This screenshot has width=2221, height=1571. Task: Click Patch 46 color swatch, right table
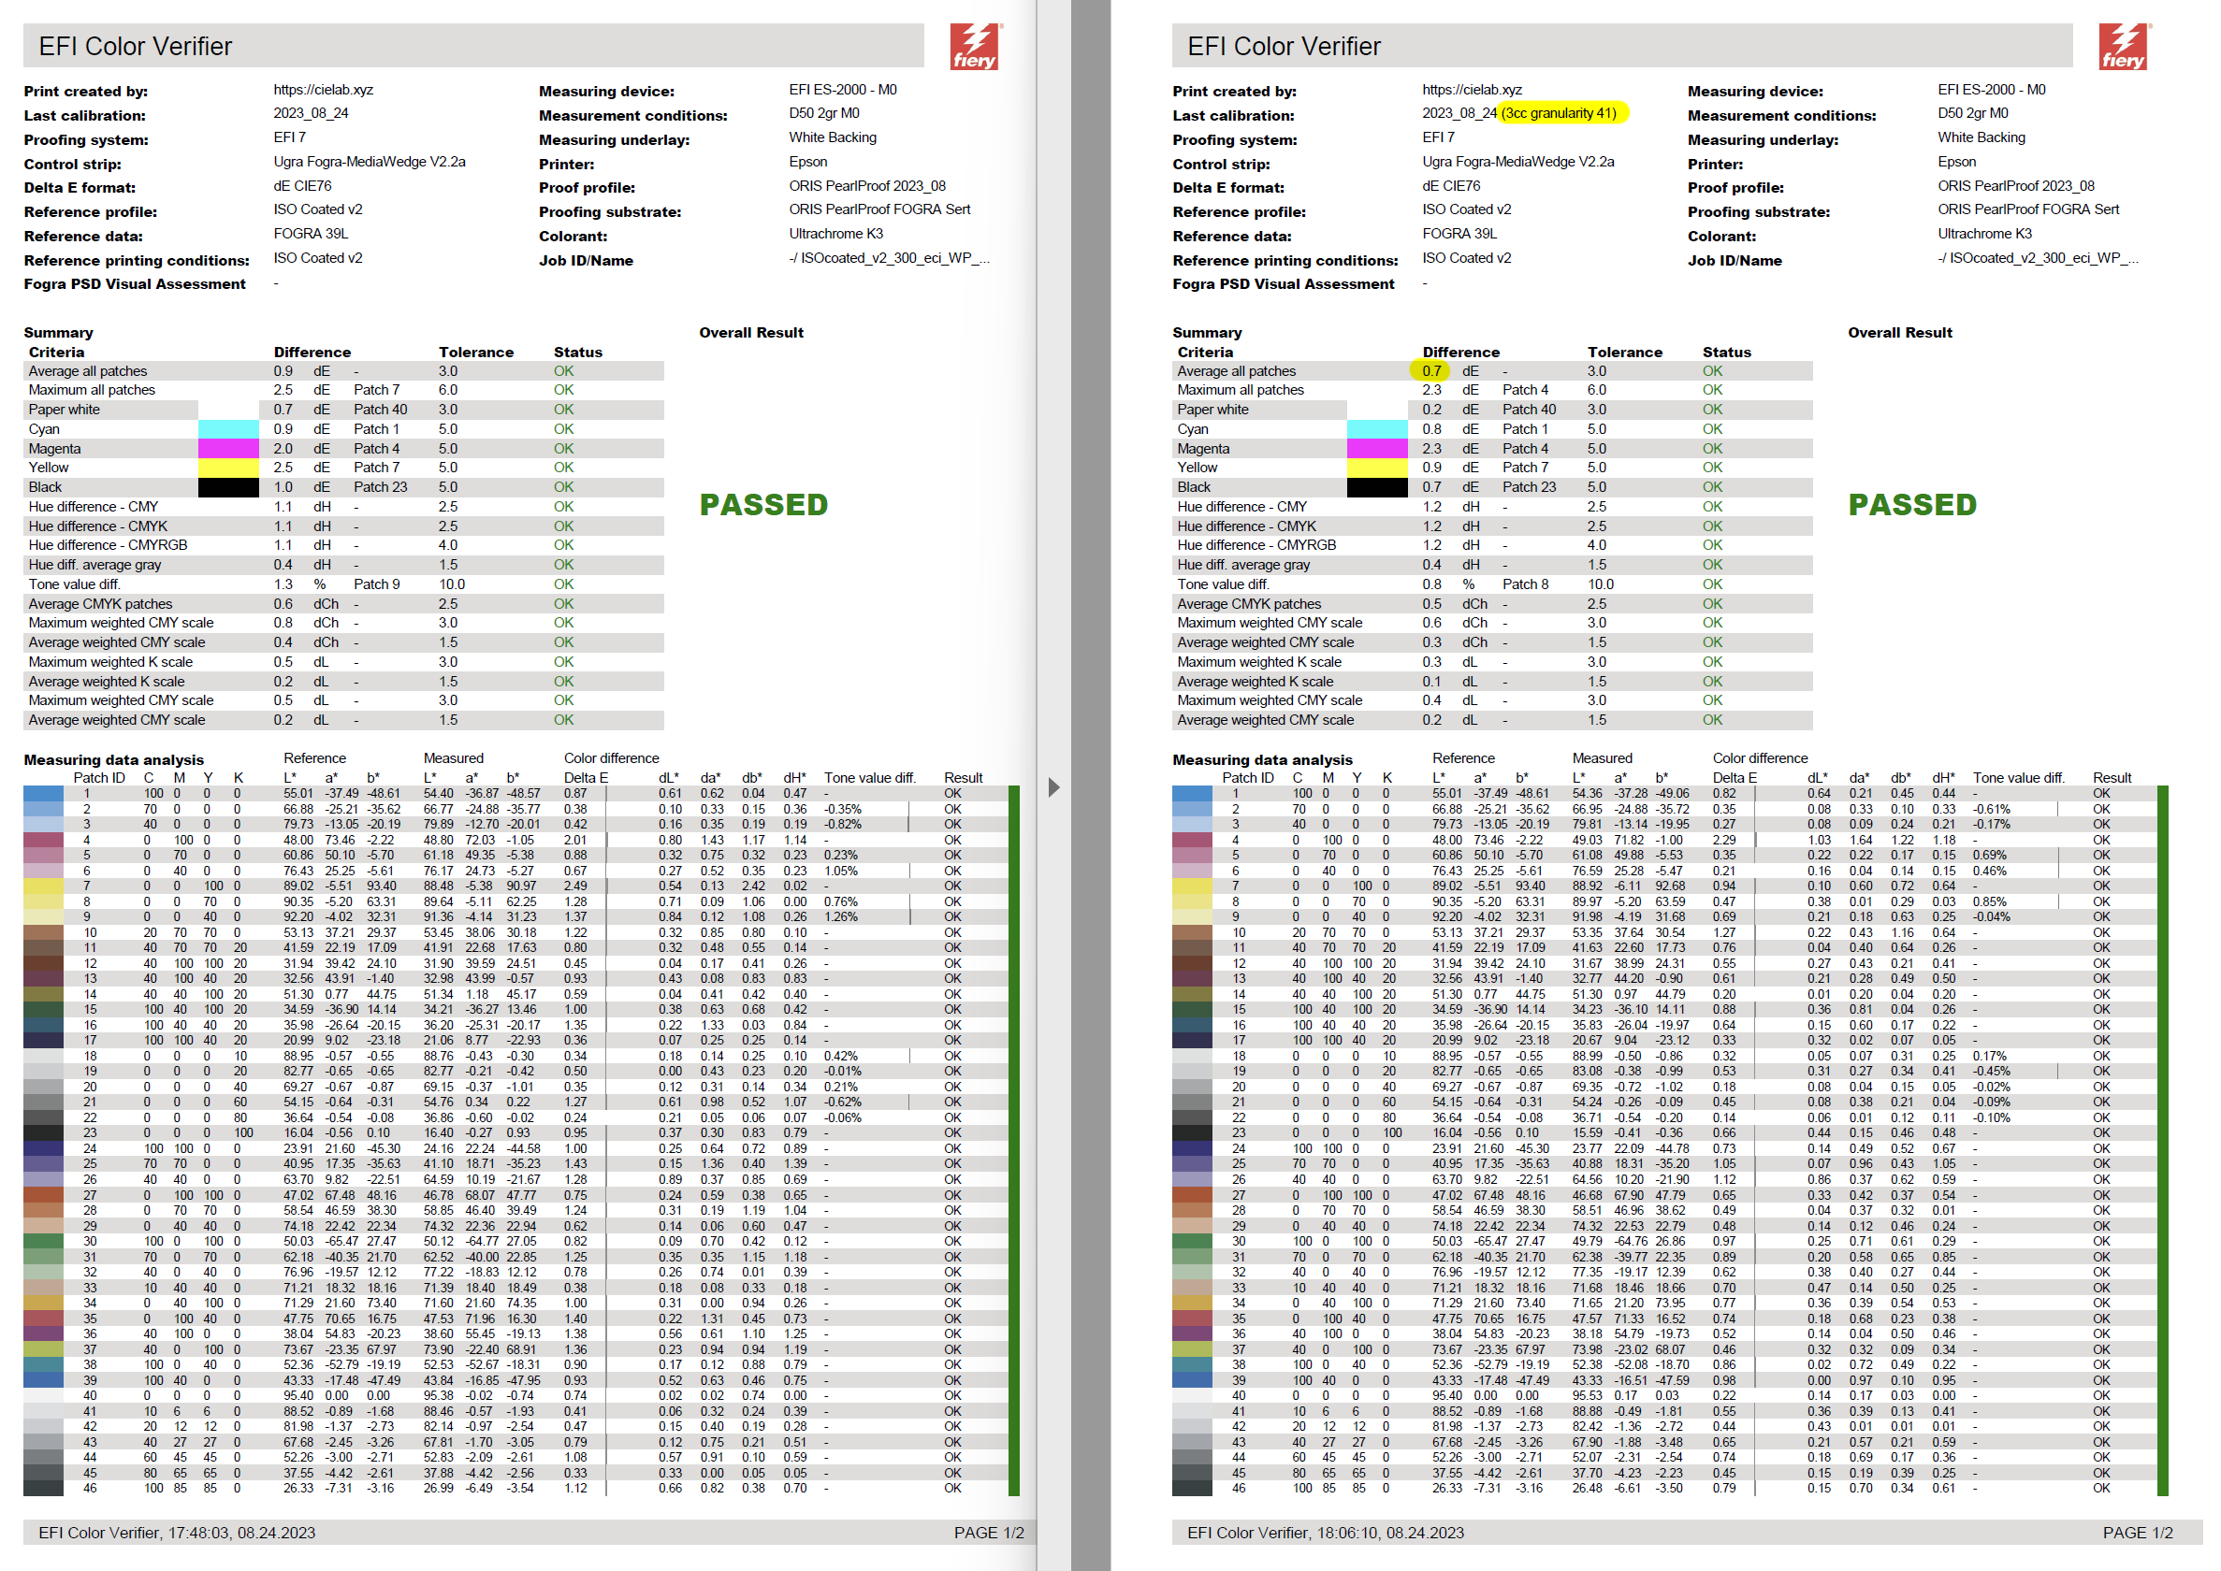(x=1191, y=1489)
